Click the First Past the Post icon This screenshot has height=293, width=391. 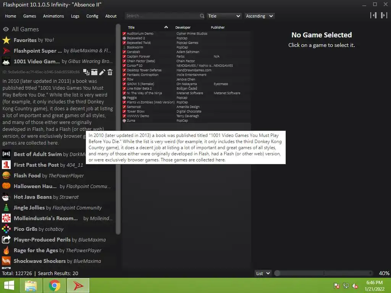[6, 165]
